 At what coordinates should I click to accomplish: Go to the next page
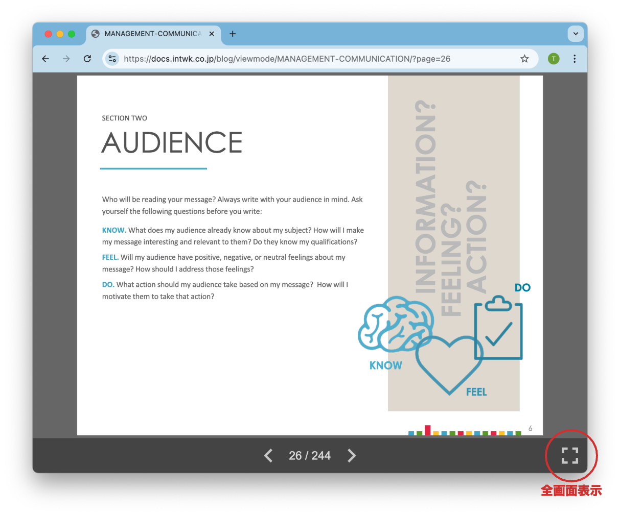352,455
